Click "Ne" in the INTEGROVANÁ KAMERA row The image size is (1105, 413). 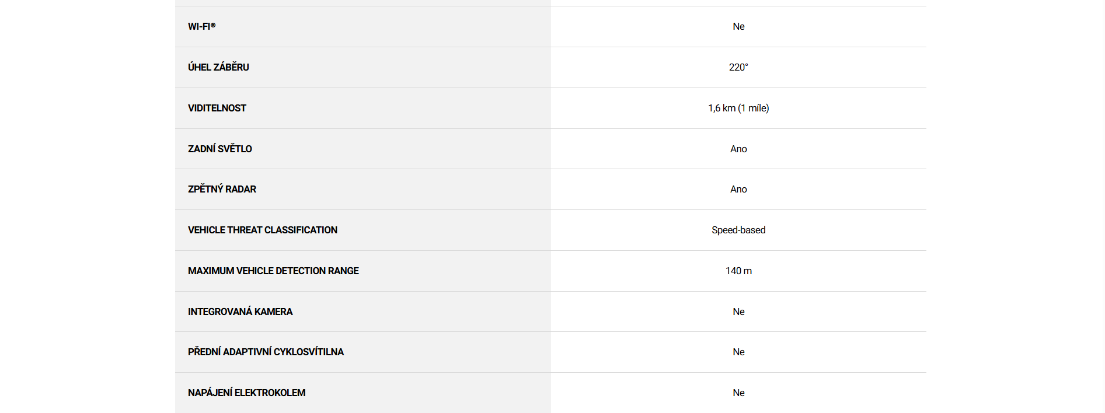[738, 311]
